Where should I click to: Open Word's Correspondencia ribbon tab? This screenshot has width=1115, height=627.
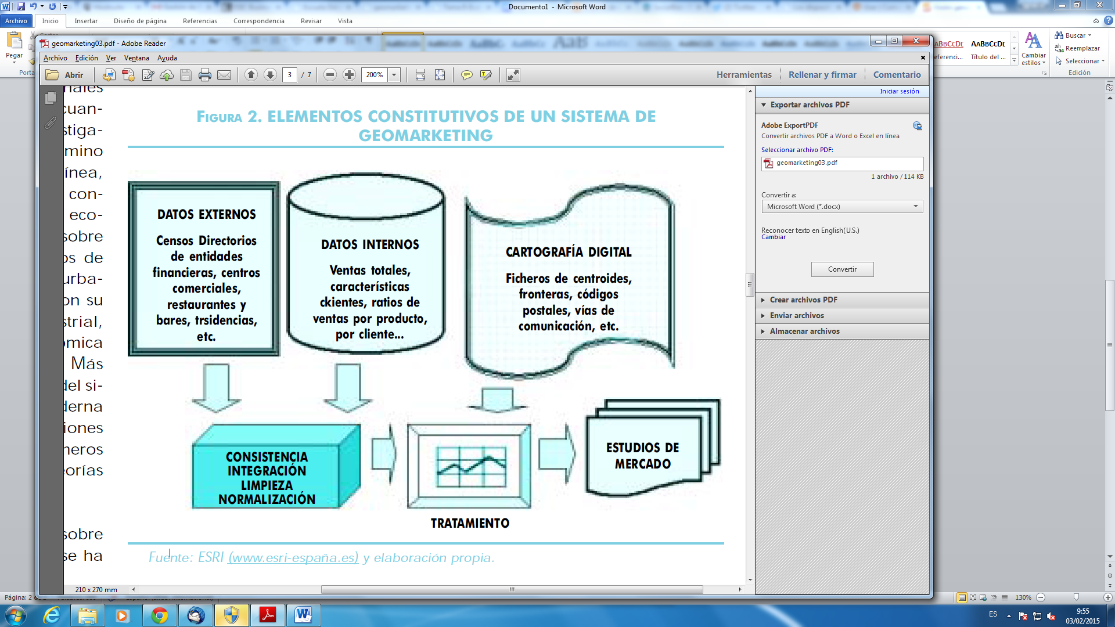point(259,21)
